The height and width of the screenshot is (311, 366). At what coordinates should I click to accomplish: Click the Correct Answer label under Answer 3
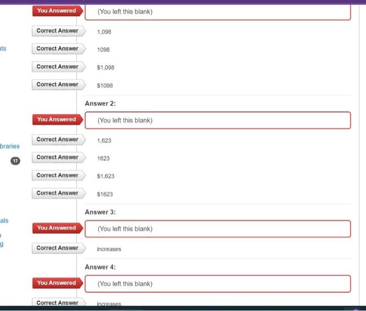[x=59, y=248]
